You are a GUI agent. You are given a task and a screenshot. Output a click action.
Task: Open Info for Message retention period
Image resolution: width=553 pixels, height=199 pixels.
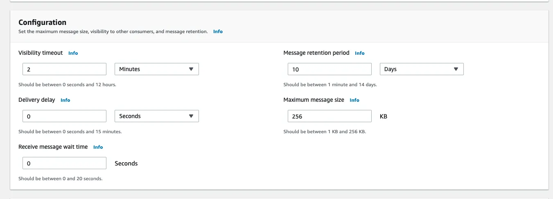pos(359,53)
